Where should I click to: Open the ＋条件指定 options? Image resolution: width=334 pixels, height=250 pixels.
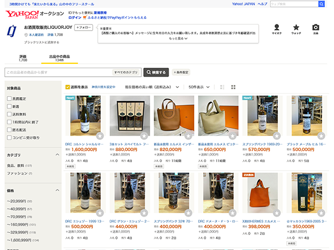[181, 72]
